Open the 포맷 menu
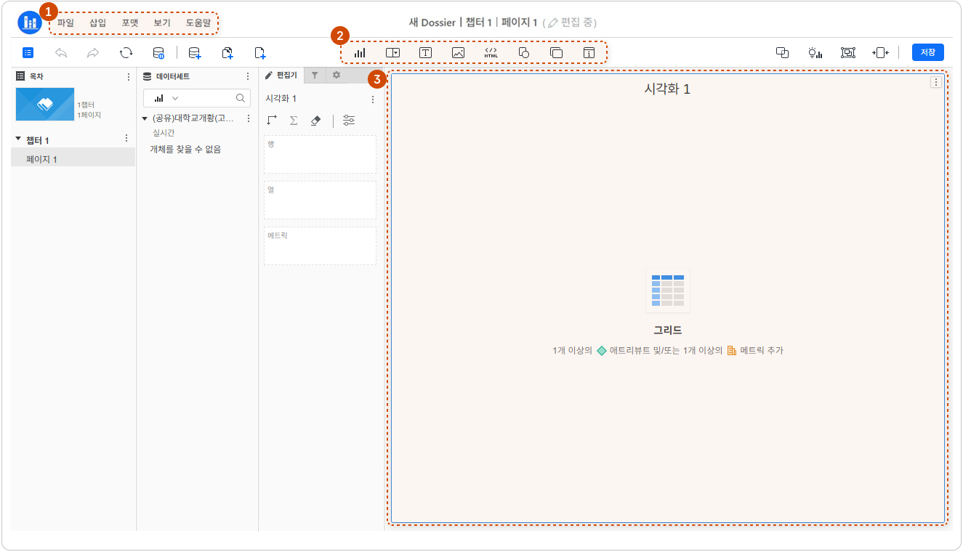Image resolution: width=963 pixels, height=552 pixels. point(130,23)
